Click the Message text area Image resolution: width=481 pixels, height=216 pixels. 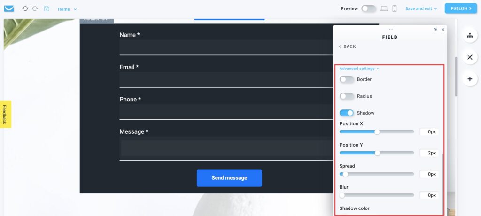pyautogui.click(x=226, y=148)
